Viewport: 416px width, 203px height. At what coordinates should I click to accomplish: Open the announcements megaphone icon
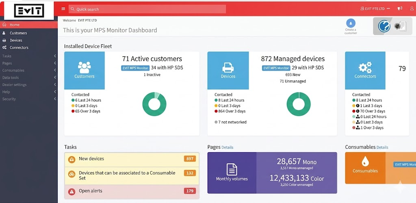(400, 9)
